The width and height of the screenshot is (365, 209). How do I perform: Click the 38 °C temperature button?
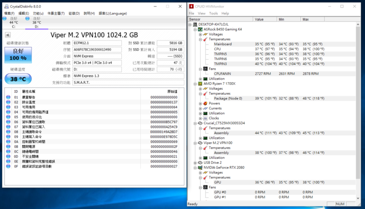pyautogui.click(x=18, y=79)
